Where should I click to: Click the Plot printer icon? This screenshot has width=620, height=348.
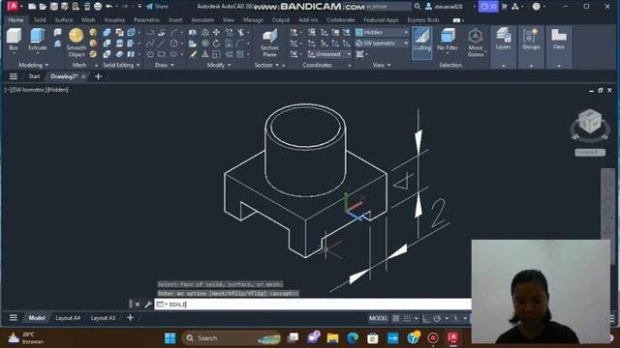tap(98, 7)
